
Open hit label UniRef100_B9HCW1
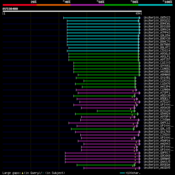point(157,24)
